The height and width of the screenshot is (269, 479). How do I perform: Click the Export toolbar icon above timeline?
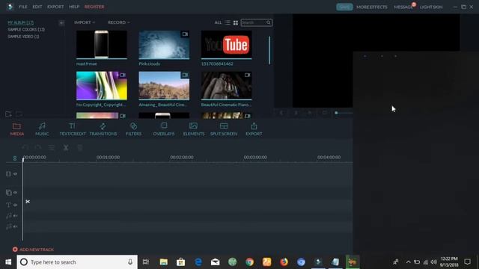[254, 129]
